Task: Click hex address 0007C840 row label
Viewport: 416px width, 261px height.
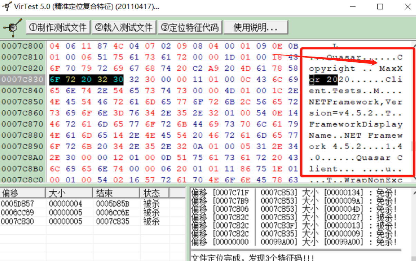Action: [23, 90]
